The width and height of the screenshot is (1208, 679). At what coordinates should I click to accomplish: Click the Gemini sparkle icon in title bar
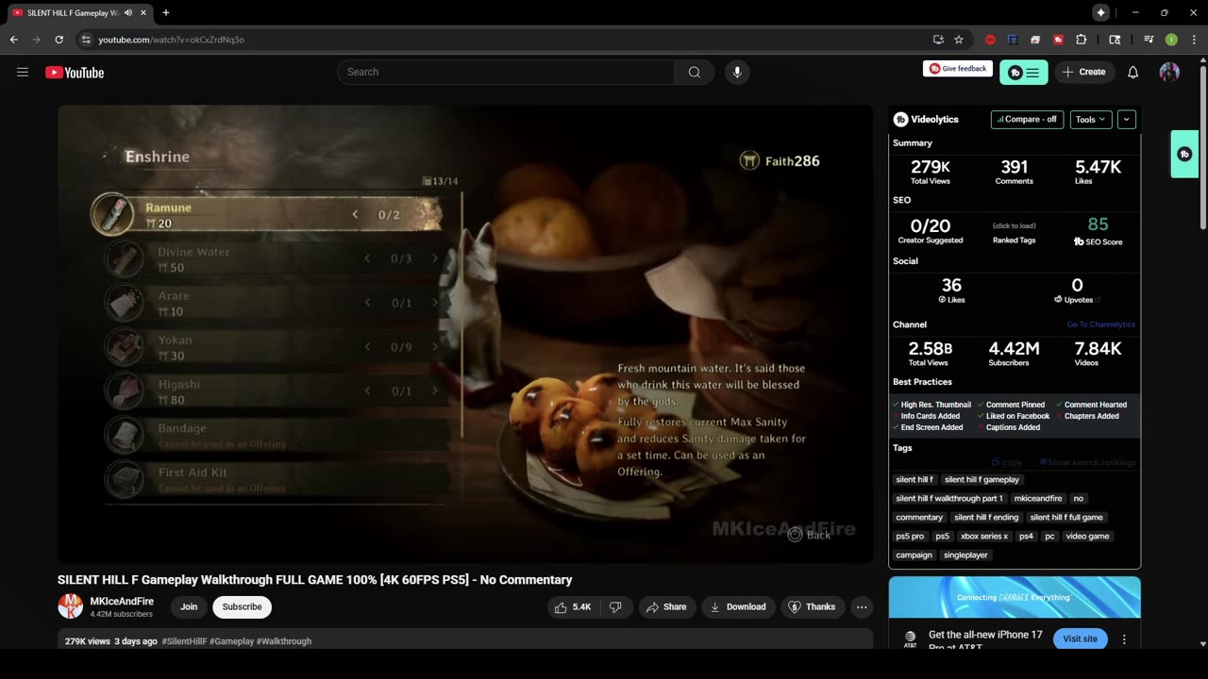pyautogui.click(x=1100, y=12)
